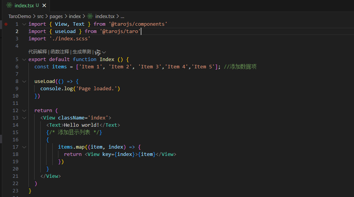Click the AI assistant icon in code lens
Image resolution: width=354 pixels, height=197 pixels.
click(x=98, y=52)
